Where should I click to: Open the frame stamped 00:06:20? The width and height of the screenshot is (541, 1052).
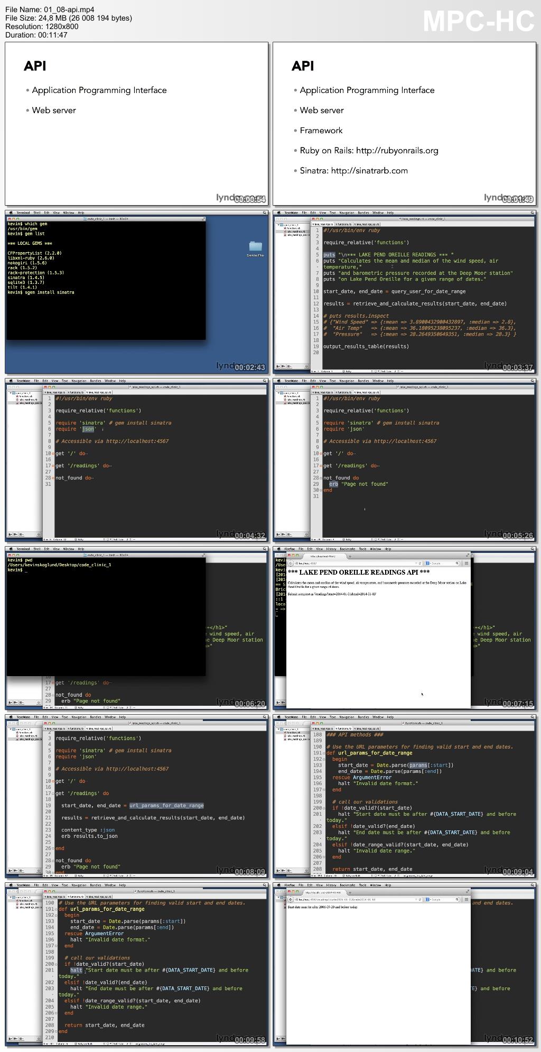(136, 628)
